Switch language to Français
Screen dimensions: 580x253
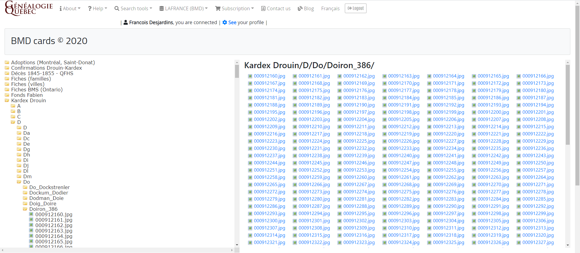[330, 8]
